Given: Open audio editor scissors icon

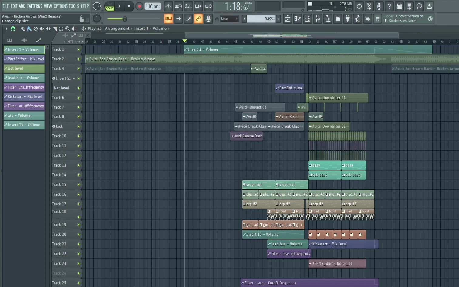Looking at the screenshot, I should pyautogui.click(x=369, y=6).
